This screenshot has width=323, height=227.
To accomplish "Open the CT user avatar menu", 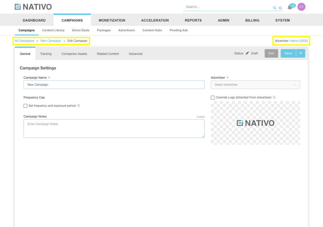I will tap(301, 7).
